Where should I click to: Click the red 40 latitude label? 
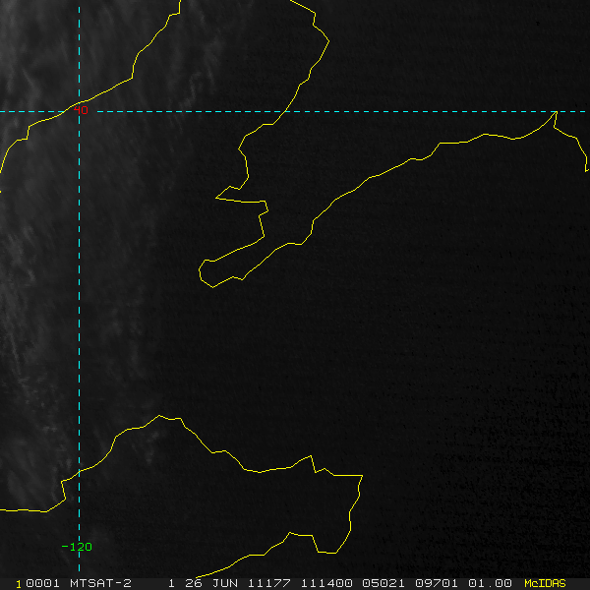pos(83,111)
